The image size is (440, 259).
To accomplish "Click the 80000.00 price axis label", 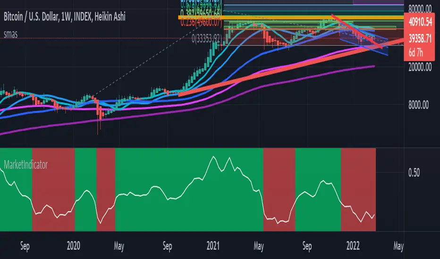I will tap(420, 9).
